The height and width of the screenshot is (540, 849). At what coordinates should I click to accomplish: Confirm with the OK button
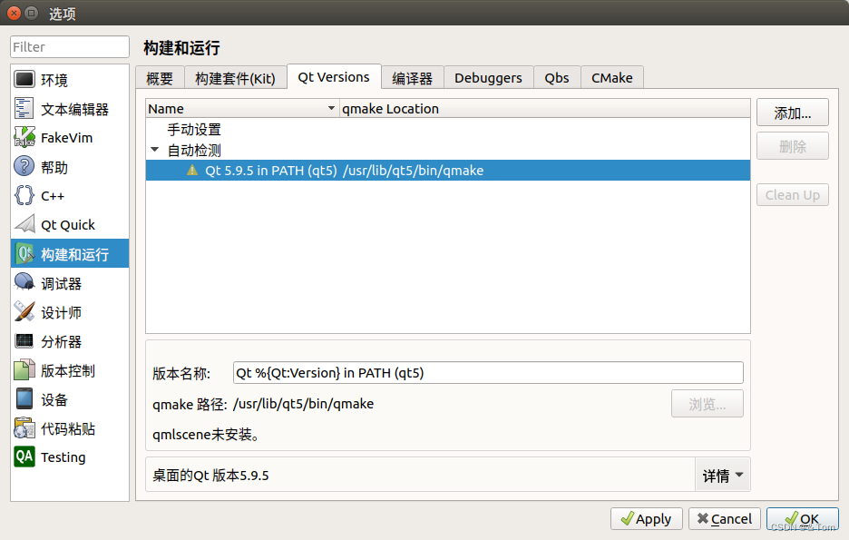tap(803, 519)
